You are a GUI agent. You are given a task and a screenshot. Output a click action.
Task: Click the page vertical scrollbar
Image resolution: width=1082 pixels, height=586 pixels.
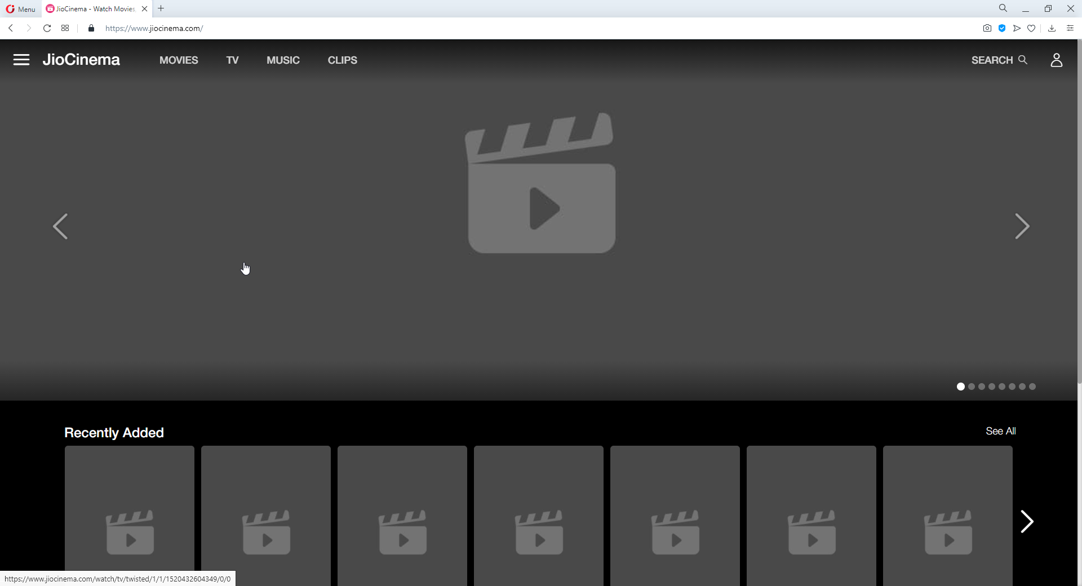[x=1079, y=211]
